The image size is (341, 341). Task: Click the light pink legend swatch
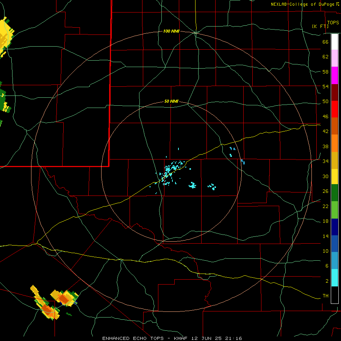[335, 58]
